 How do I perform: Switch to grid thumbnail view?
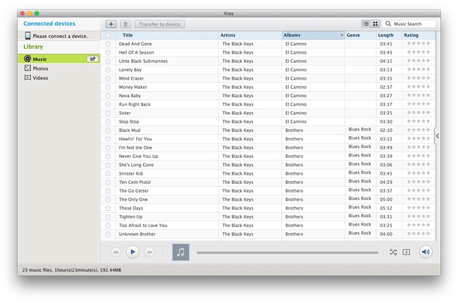(x=376, y=24)
